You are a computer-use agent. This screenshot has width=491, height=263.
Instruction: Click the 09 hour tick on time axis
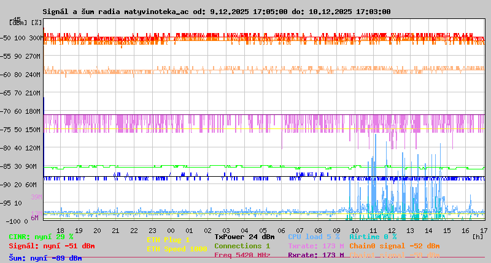click(x=336, y=231)
